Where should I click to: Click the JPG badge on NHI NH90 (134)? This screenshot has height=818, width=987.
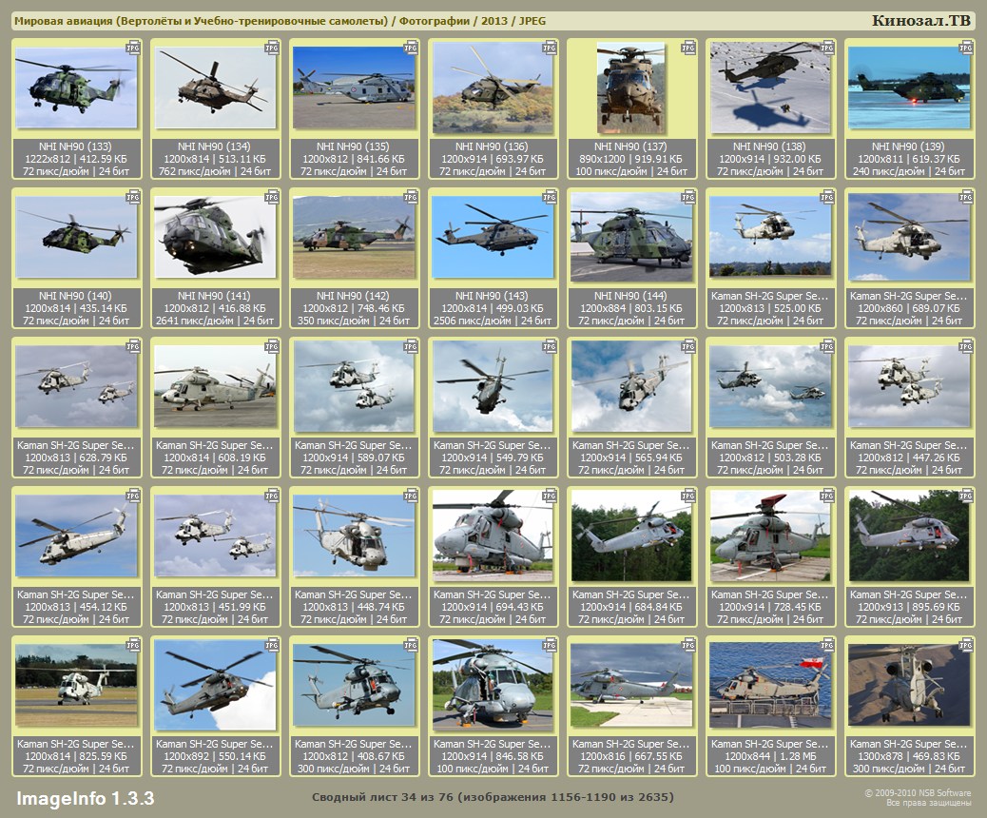(x=272, y=48)
